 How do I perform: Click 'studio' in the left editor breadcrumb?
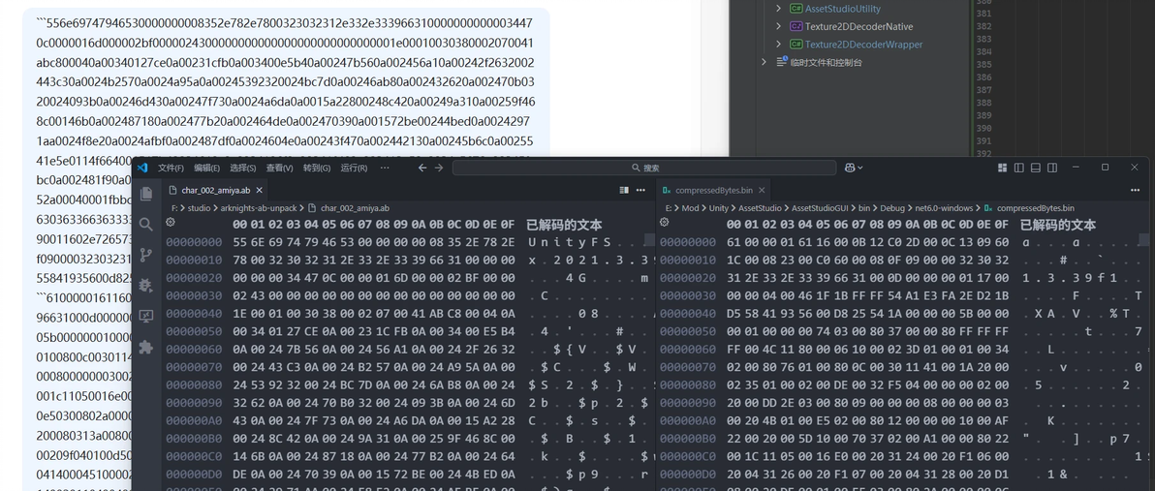click(x=199, y=208)
